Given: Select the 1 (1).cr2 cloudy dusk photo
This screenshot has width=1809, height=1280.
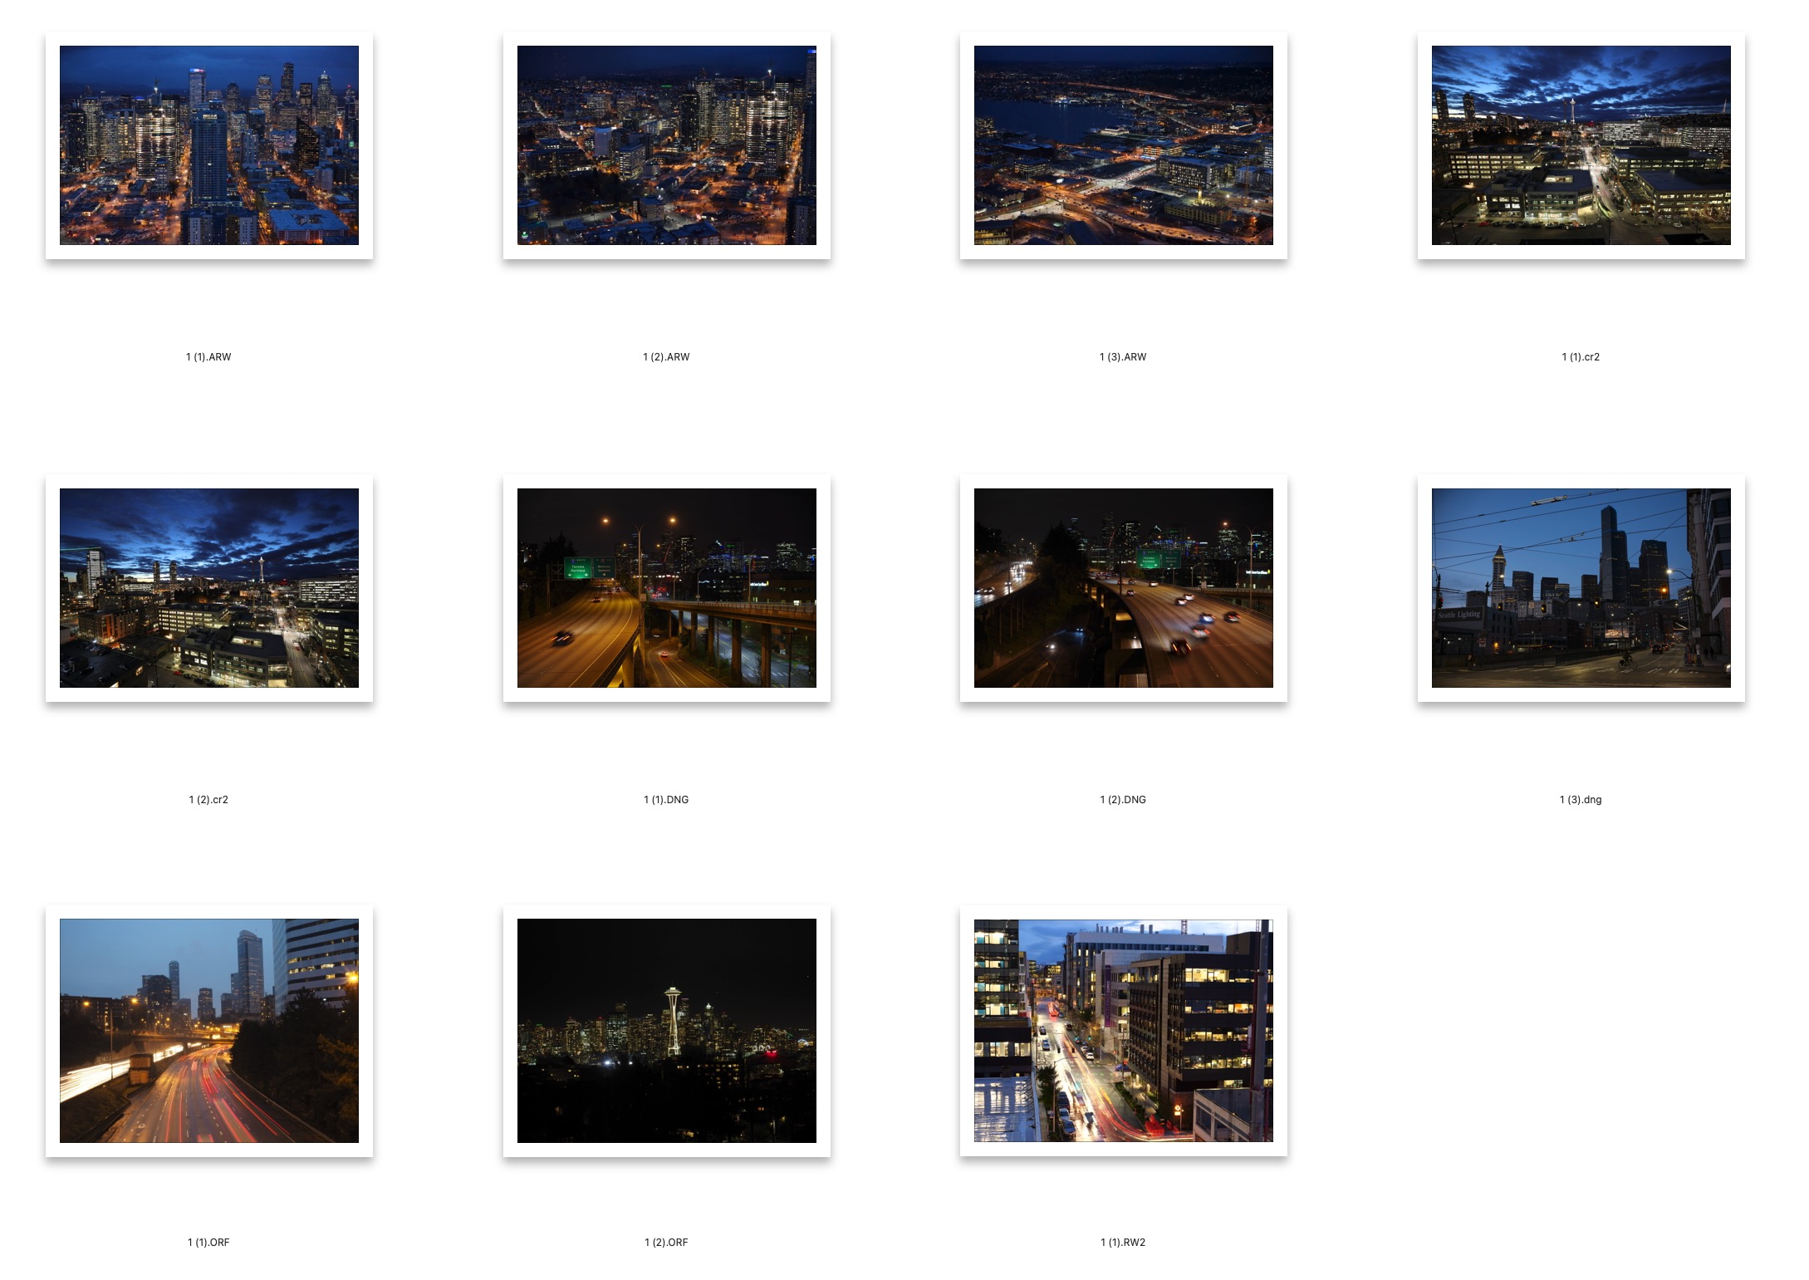Looking at the screenshot, I should click(1581, 145).
